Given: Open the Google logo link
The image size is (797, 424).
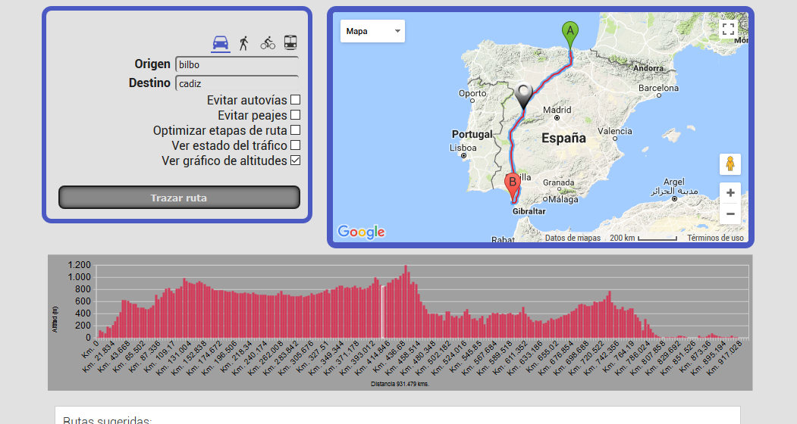Looking at the screenshot, I should pyautogui.click(x=362, y=232).
